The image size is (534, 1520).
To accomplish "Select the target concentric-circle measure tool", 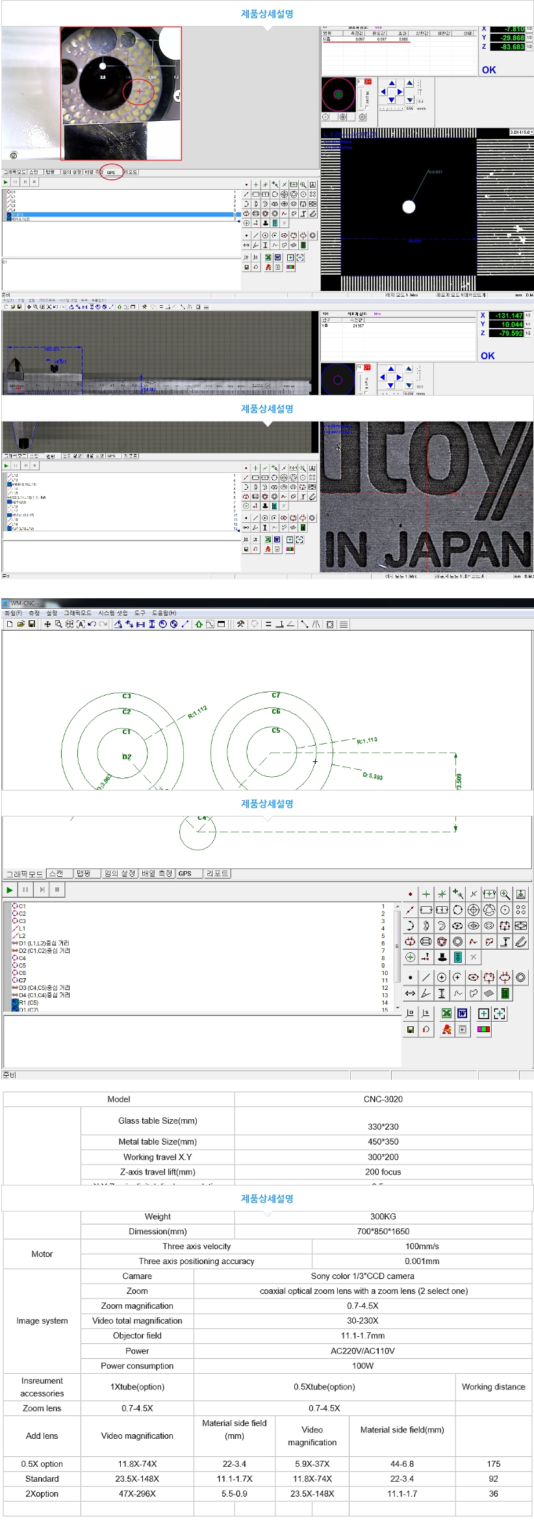I will [x=474, y=909].
